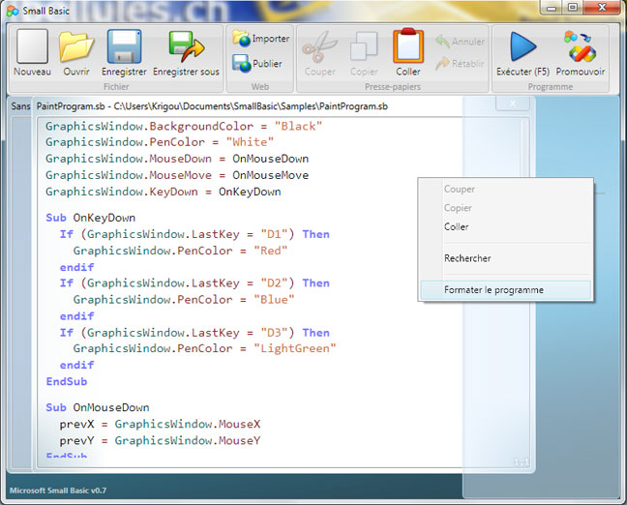The width and height of the screenshot is (627, 505).
Task: Redo with the Rétablir arrow
Action: point(460,63)
